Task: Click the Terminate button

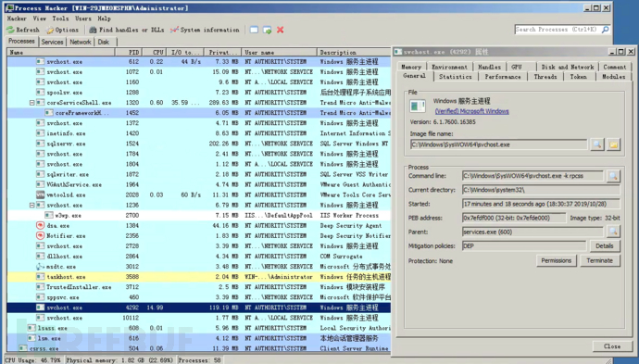Action: coord(599,260)
